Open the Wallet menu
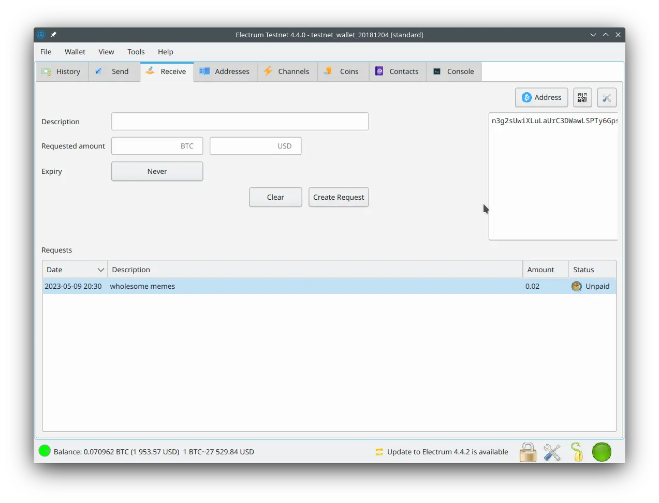 75,52
